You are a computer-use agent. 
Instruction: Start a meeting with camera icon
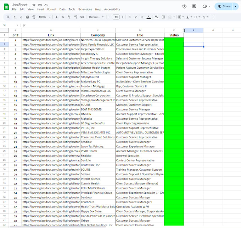pyautogui.click(x=204, y=6)
